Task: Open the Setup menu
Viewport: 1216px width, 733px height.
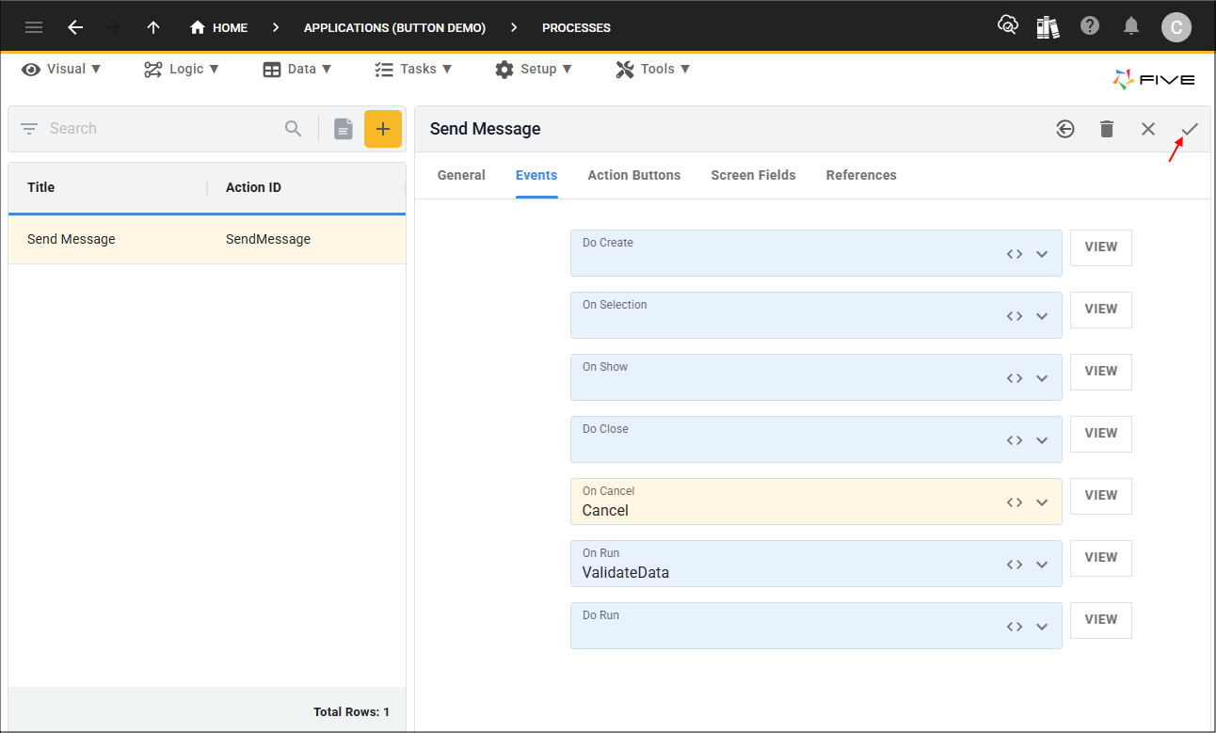Action: pos(534,69)
